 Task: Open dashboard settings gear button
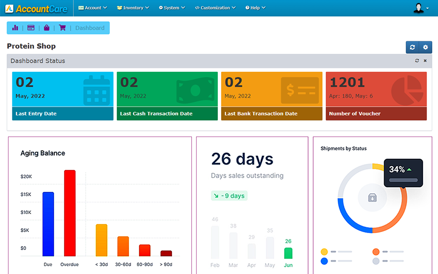(x=425, y=47)
